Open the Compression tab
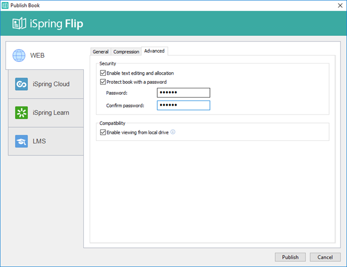This screenshot has width=347, height=267. [126, 51]
